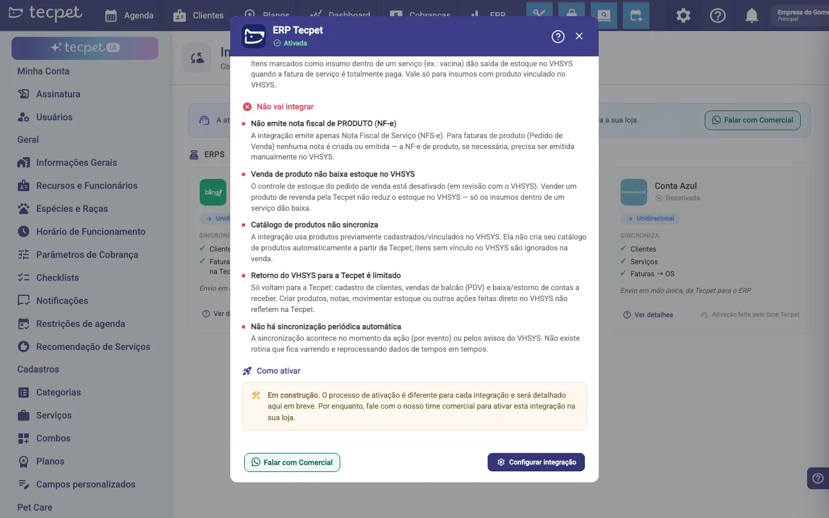Open Serviços in sidebar

54,416
